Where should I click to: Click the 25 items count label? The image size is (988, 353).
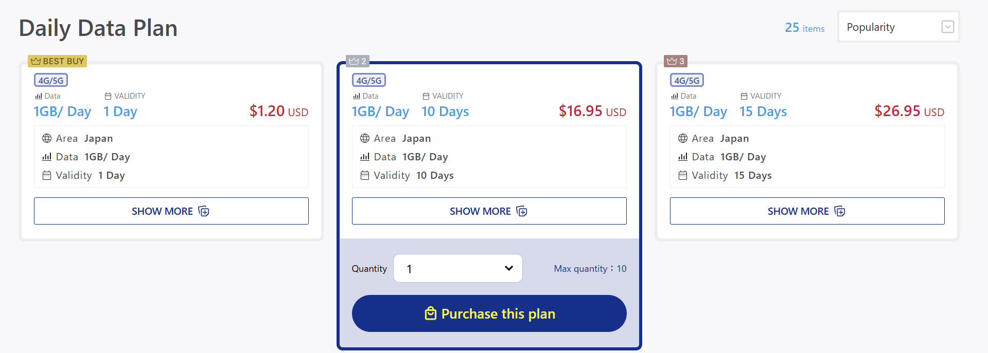[x=805, y=28]
